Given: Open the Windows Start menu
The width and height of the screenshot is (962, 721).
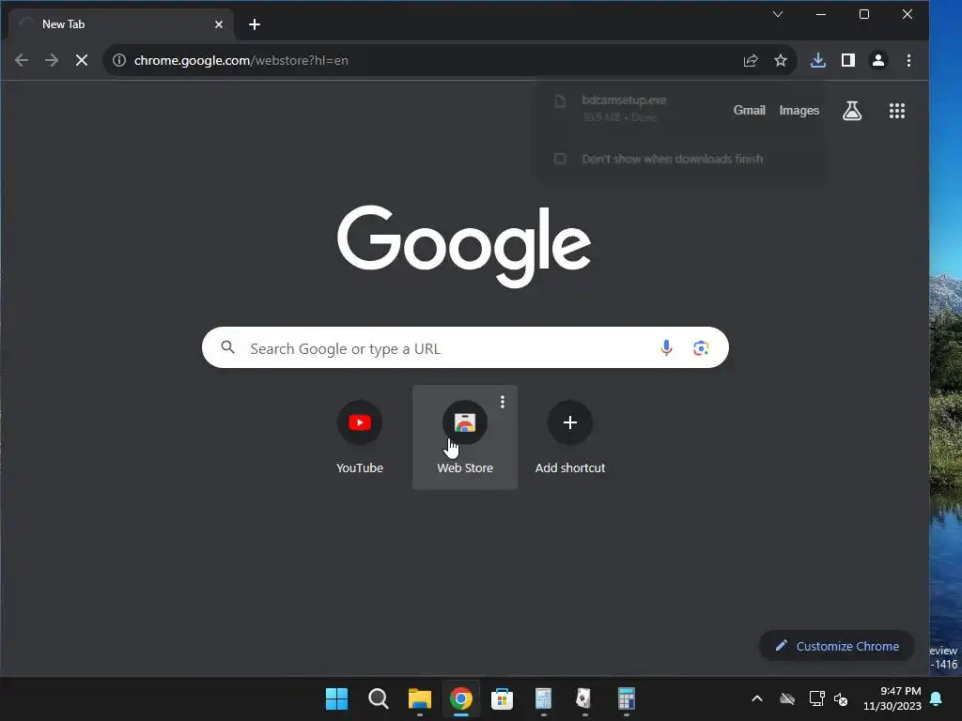Looking at the screenshot, I should click(x=336, y=698).
